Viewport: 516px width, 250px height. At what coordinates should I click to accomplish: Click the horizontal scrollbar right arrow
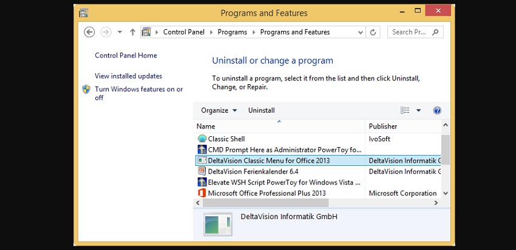click(436, 203)
